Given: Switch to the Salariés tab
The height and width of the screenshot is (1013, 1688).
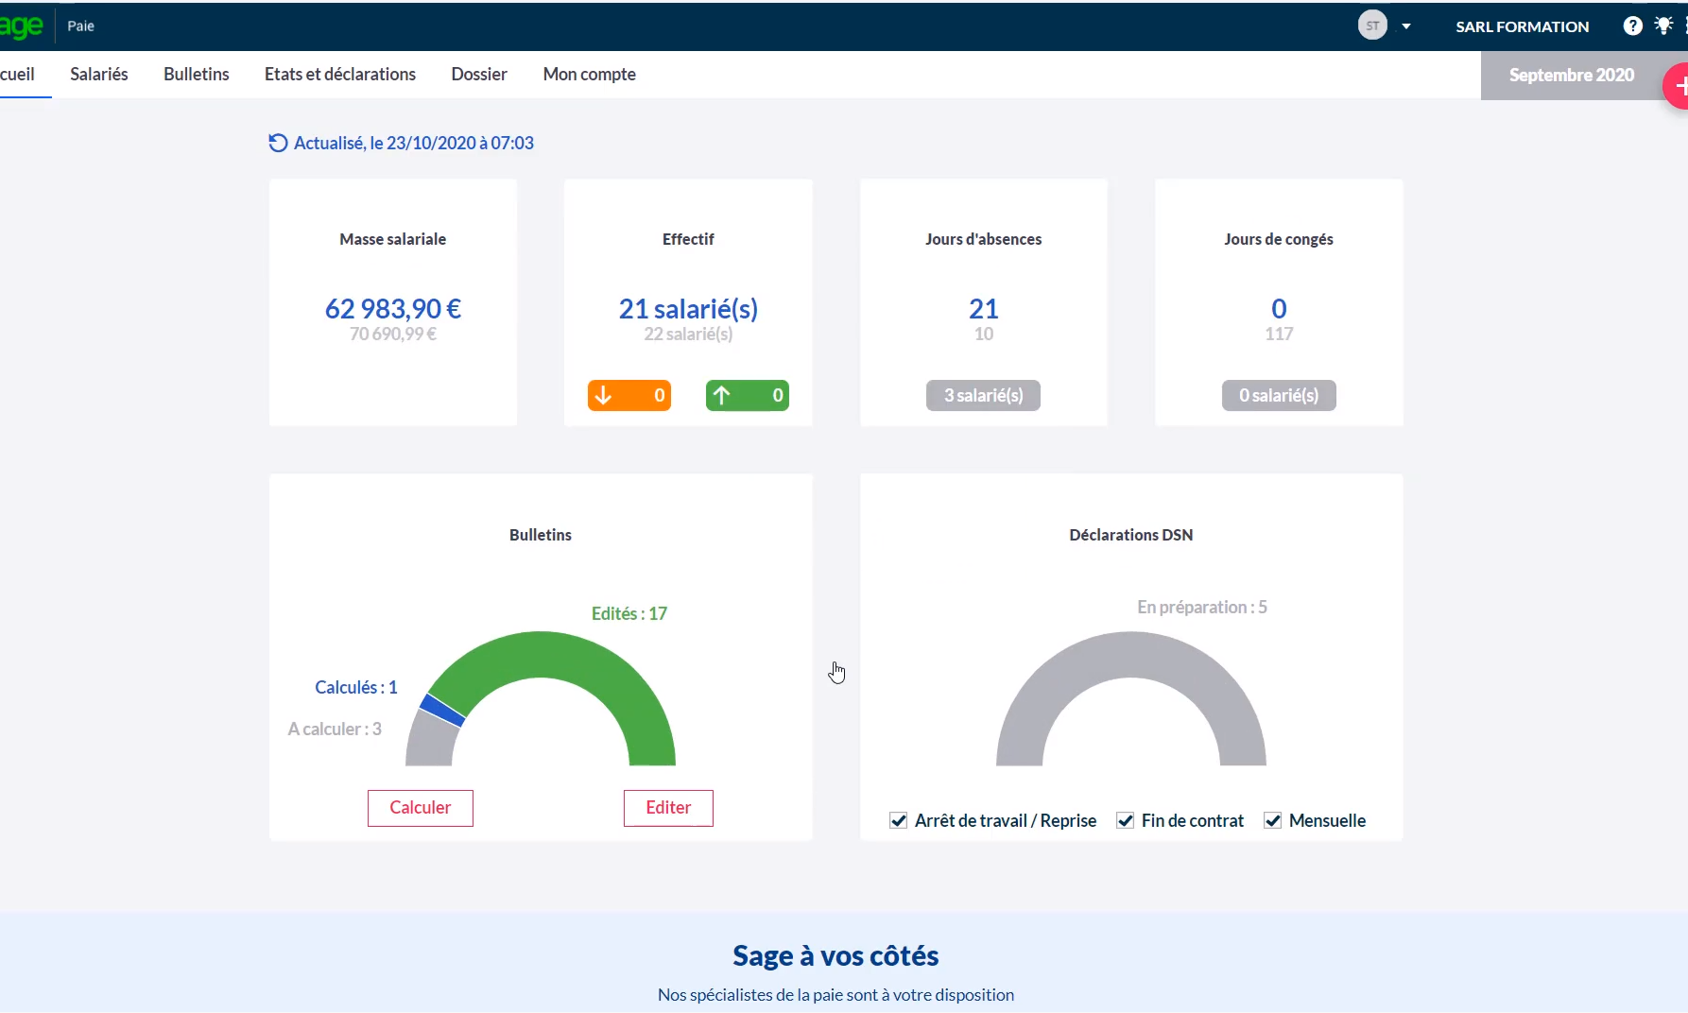Looking at the screenshot, I should pos(98,74).
